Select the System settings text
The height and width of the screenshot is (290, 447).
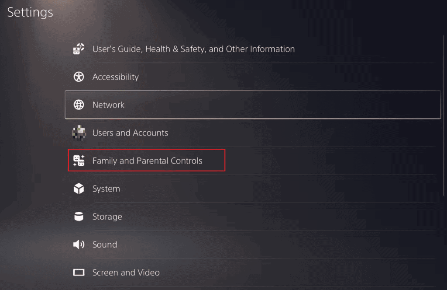pos(106,189)
